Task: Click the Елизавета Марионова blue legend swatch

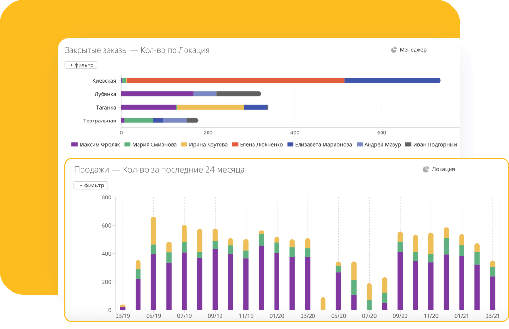Action: tap(290, 144)
